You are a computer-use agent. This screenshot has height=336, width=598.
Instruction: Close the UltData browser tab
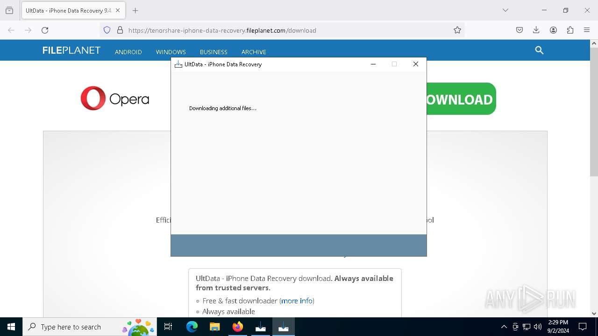[118, 10]
